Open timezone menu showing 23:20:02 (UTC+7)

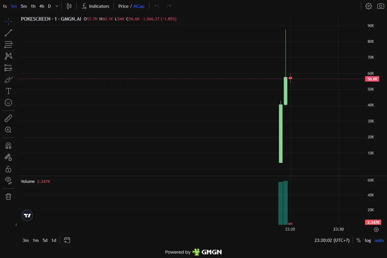click(332, 240)
